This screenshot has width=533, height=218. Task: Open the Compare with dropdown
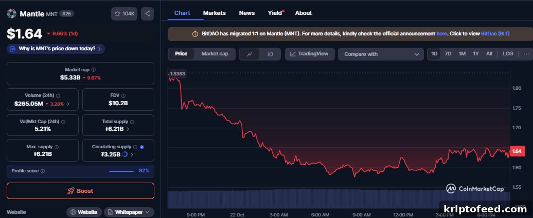[x=381, y=54]
